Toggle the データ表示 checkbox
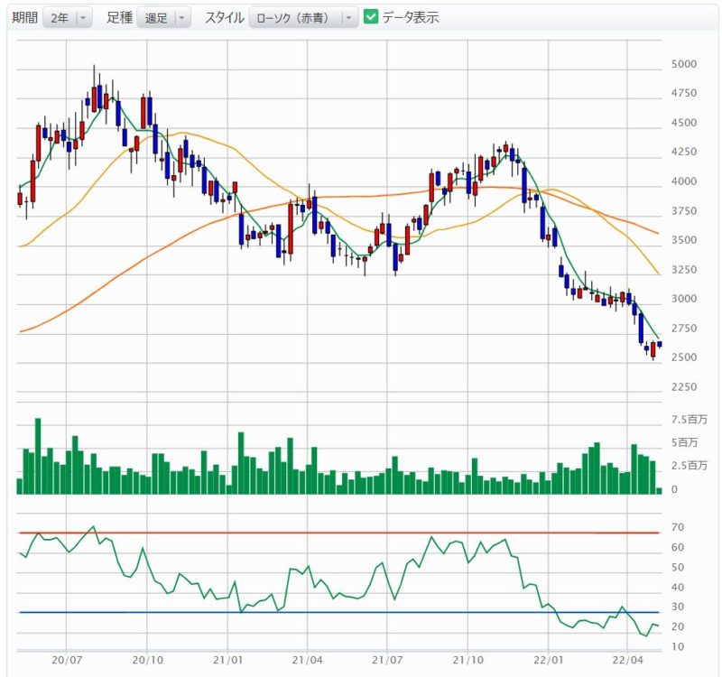 pyautogui.click(x=370, y=16)
